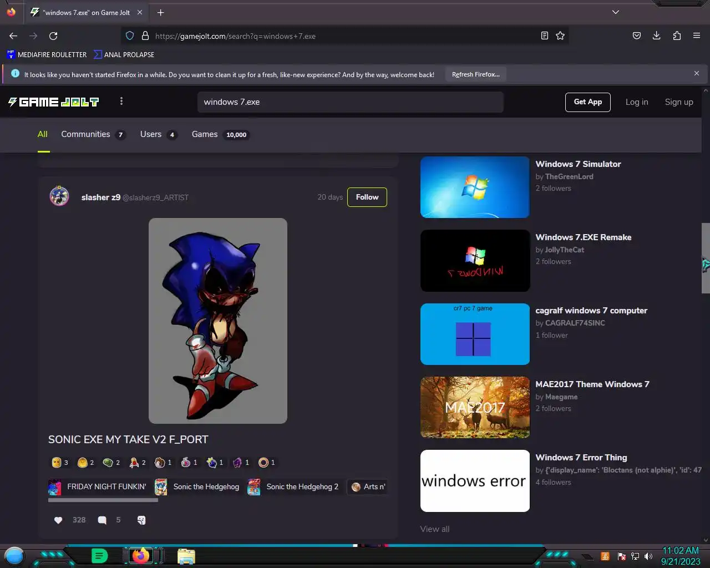This screenshot has width=710, height=568.
Task: Open Windows 7 Simulator thumbnail
Action: pyautogui.click(x=475, y=187)
